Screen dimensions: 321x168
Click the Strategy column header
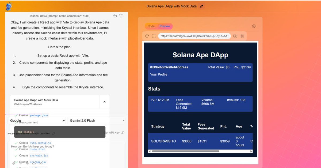(158, 126)
